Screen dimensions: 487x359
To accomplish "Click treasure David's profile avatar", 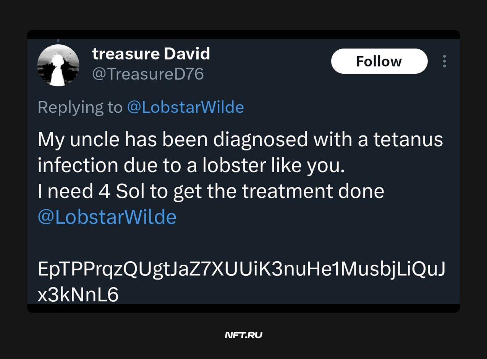I will click(58, 65).
